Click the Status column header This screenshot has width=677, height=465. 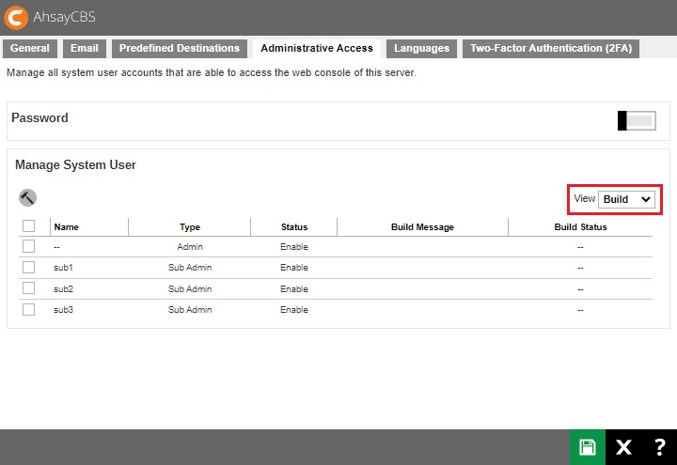pyautogui.click(x=294, y=227)
